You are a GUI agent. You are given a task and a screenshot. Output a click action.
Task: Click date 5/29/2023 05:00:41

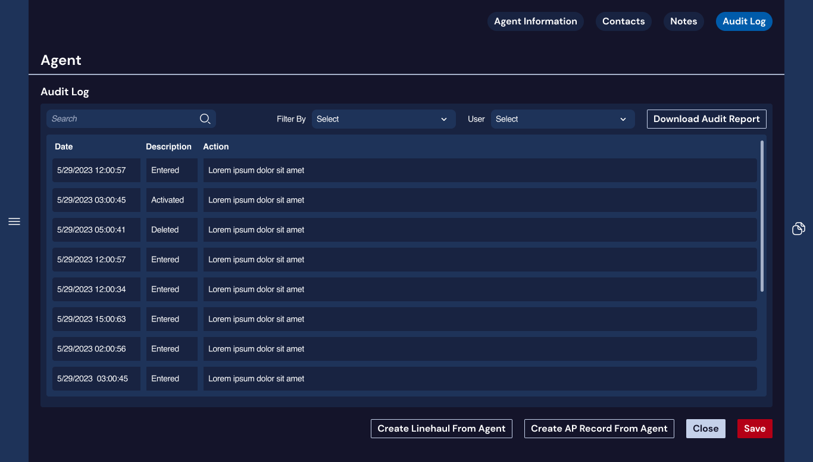point(96,230)
